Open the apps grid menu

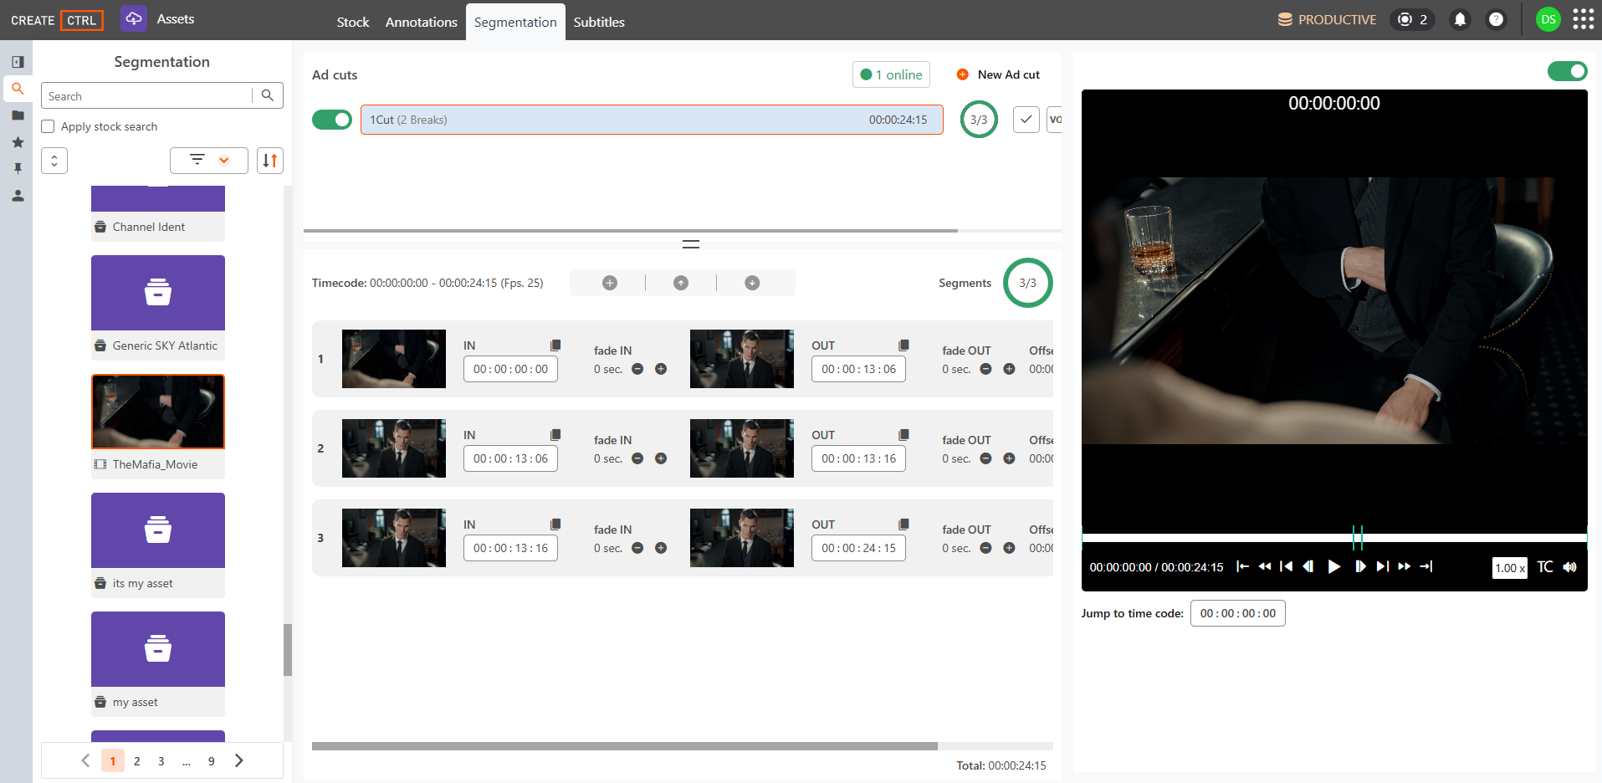click(x=1584, y=19)
